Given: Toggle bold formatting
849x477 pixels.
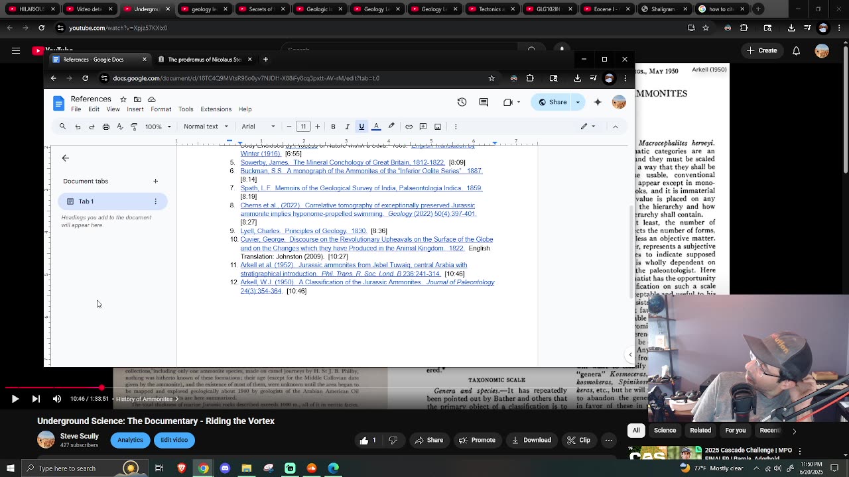Looking at the screenshot, I should pos(333,127).
